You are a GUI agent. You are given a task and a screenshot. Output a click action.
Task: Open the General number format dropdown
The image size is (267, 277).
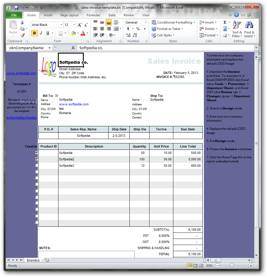[x=146, y=22]
